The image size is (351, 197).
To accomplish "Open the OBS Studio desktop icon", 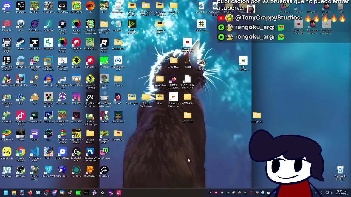I will [x=21, y=172].
